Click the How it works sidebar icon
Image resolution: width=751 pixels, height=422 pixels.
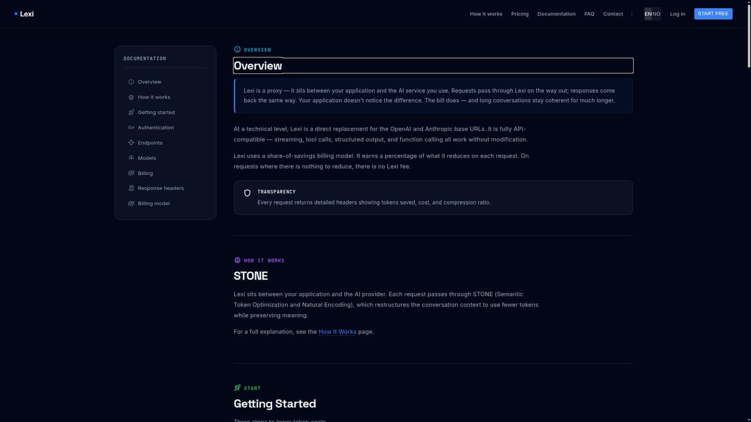click(131, 97)
